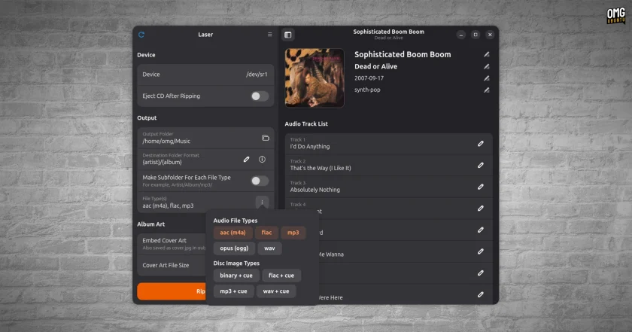
Task: Click the "synth-pop" genre text
Action: coord(367,90)
